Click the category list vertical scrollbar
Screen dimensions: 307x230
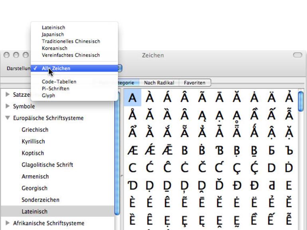117,153
